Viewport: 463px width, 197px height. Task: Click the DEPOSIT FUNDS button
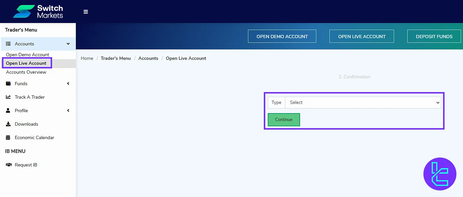(x=434, y=36)
